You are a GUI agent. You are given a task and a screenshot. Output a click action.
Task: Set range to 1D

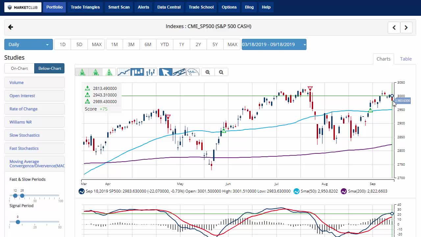tap(62, 44)
